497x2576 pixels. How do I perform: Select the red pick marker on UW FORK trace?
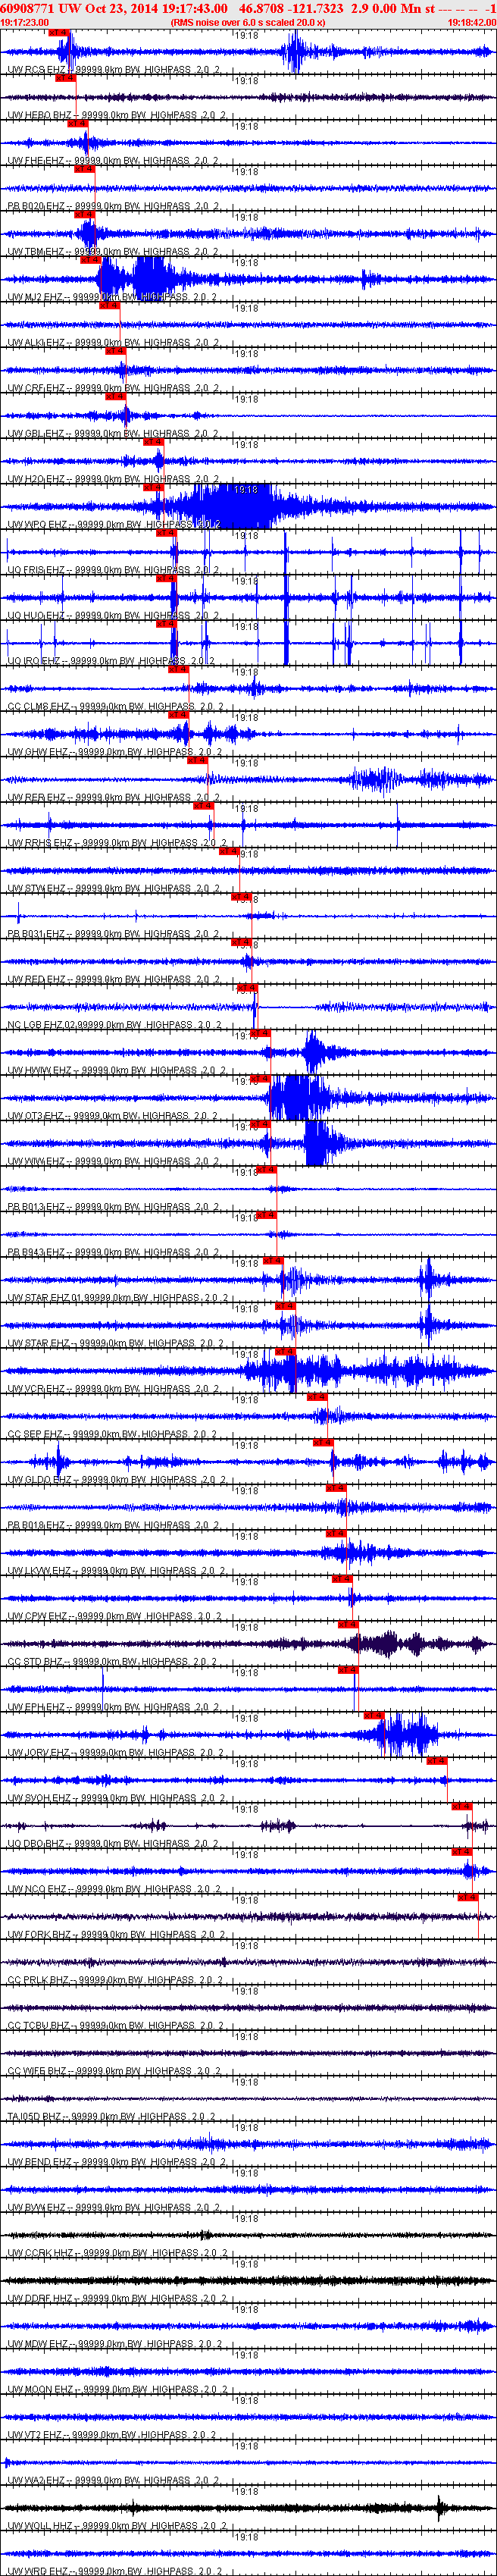coord(468,1898)
